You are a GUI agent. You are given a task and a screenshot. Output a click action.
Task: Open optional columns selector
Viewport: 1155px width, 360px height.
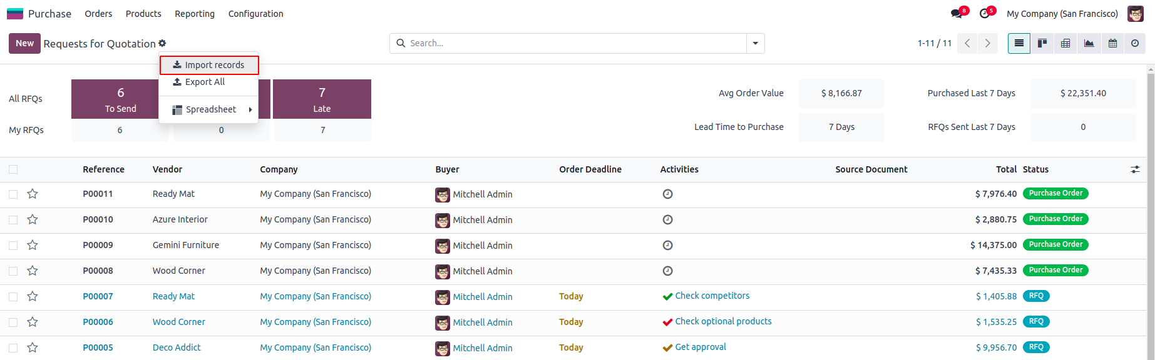pos(1135,169)
